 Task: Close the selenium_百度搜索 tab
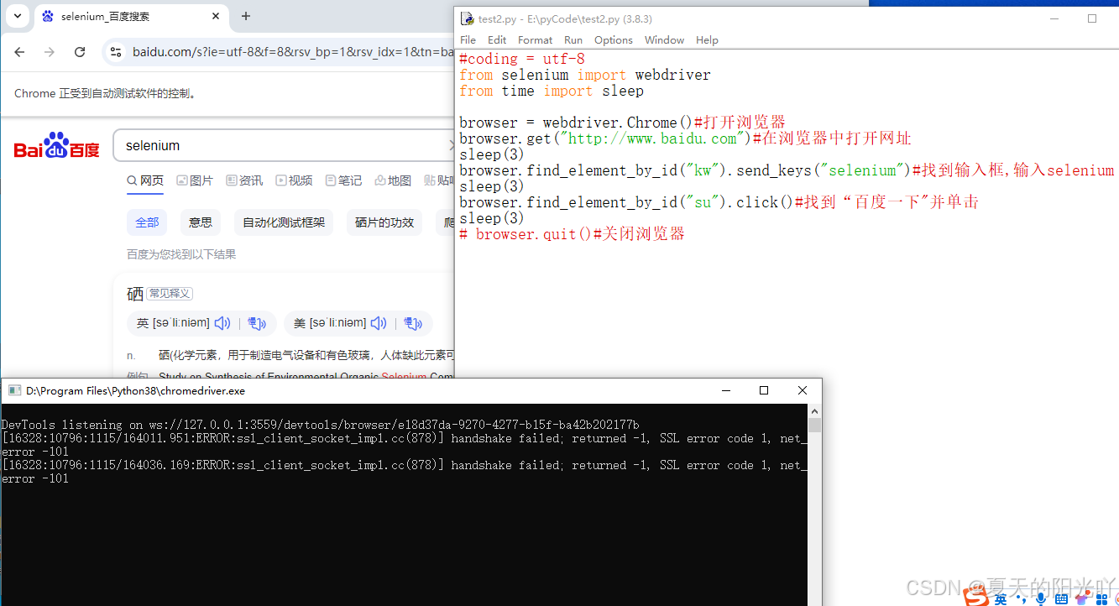point(216,16)
